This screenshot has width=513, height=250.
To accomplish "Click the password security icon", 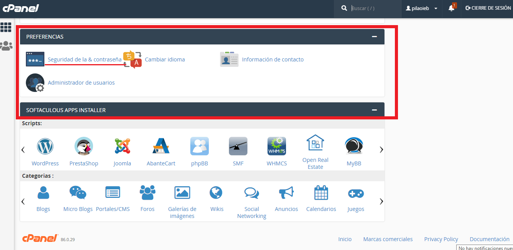I will (x=35, y=60).
